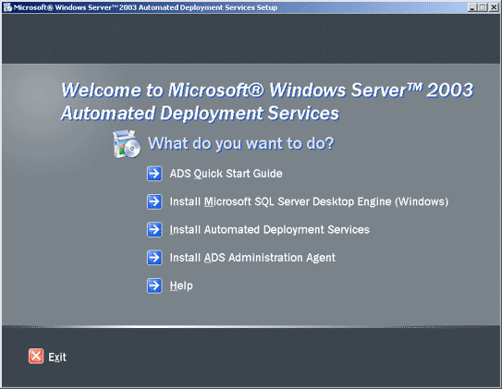This screenshot has width=502, height=389.
Task: Click the arrow icon beside Install Automated Deployment Services
Action: (154, 230)
